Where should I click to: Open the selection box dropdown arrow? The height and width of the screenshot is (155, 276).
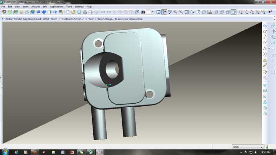[153, 12]
